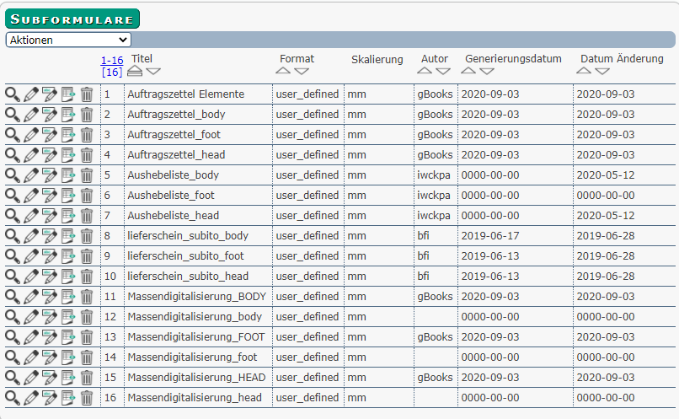This screenshot has height=419, width=679.
Task: Sort Datum Änderung ascending
Action: coord(584,71)
